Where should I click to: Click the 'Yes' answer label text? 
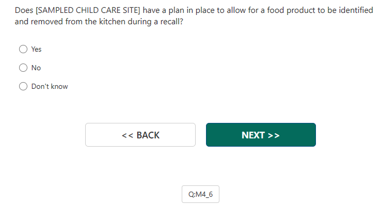(36, 49)
